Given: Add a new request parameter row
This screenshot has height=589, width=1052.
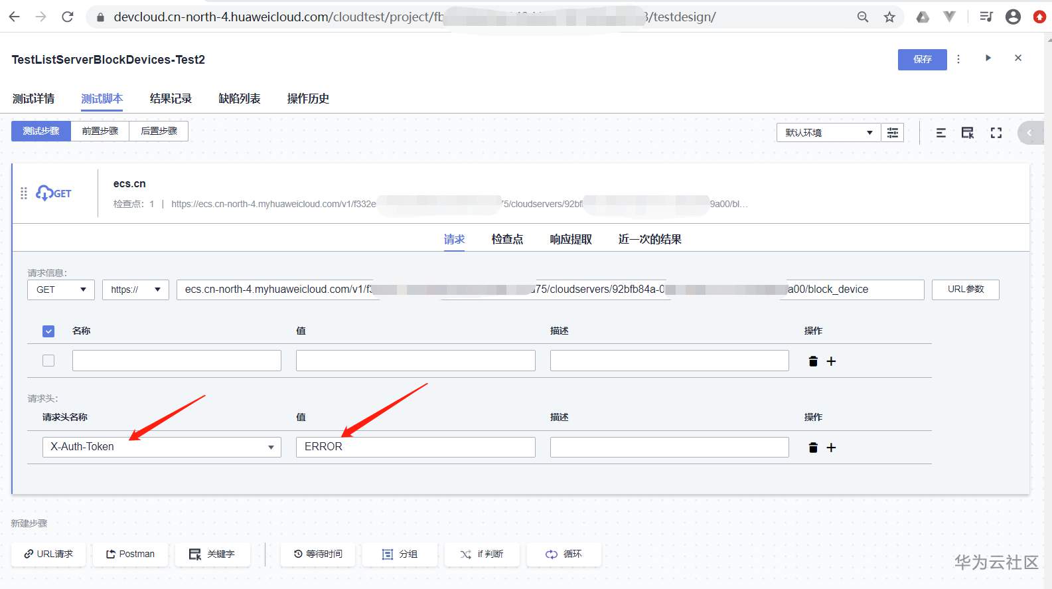Looking at the screenshot, I should 831,361.
